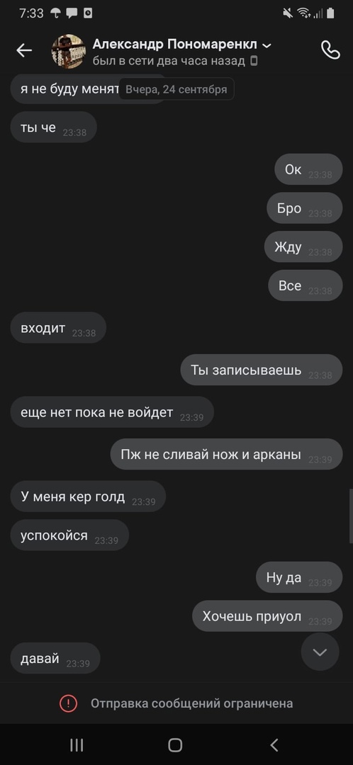353x765 pixels.
Task: Click the chat scrollbar handle
Action: tap(351, 516)
